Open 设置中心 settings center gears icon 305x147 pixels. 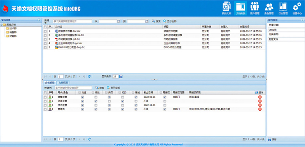click(x=297, y=8)
